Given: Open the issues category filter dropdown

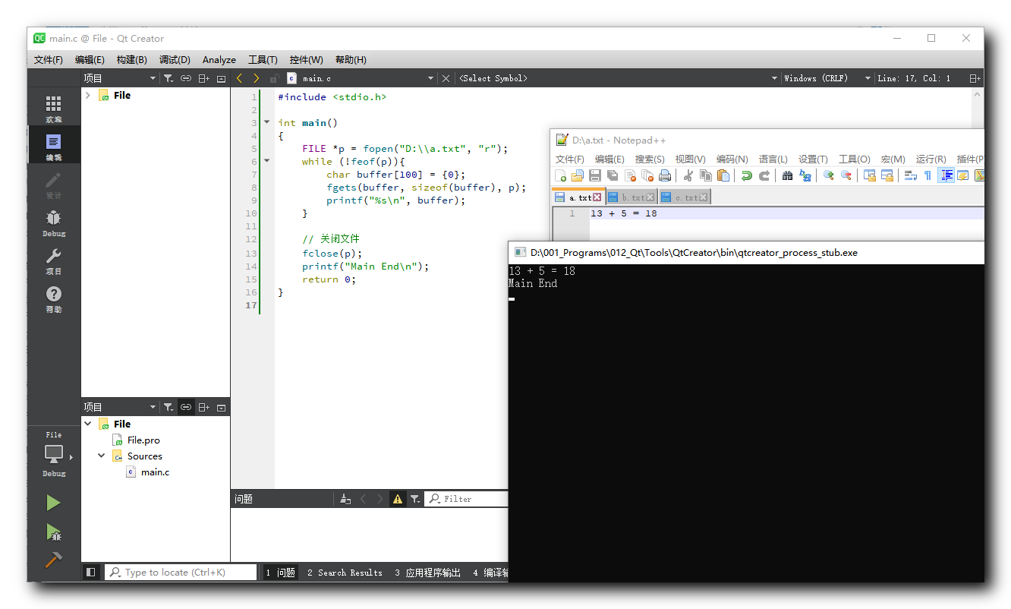Looking at the screenshot, I should (415, 499).
